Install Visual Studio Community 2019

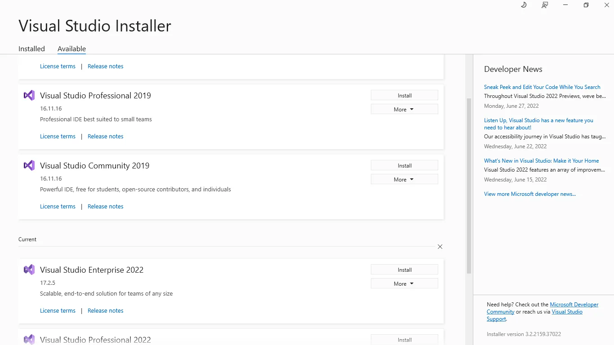pyautogui.click(x=405, y=165)
